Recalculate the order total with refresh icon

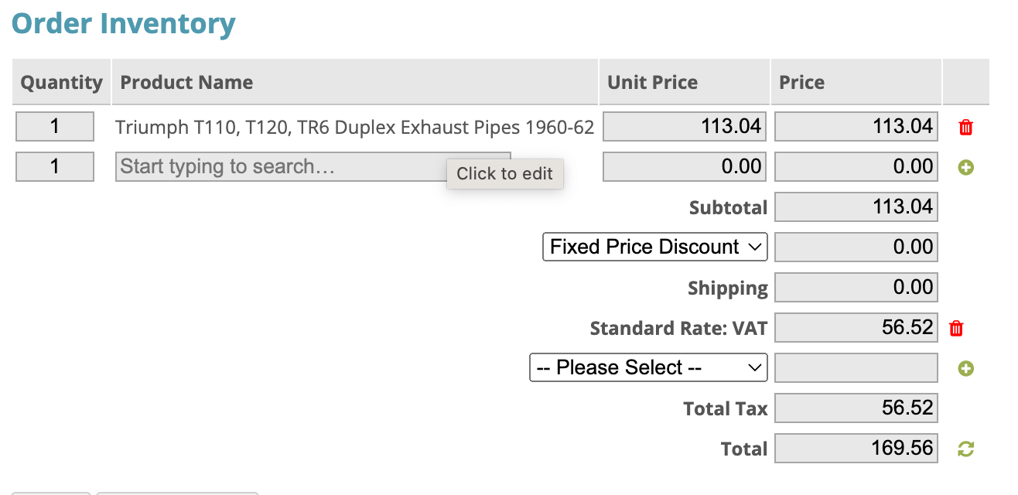(x=965, y=449)
